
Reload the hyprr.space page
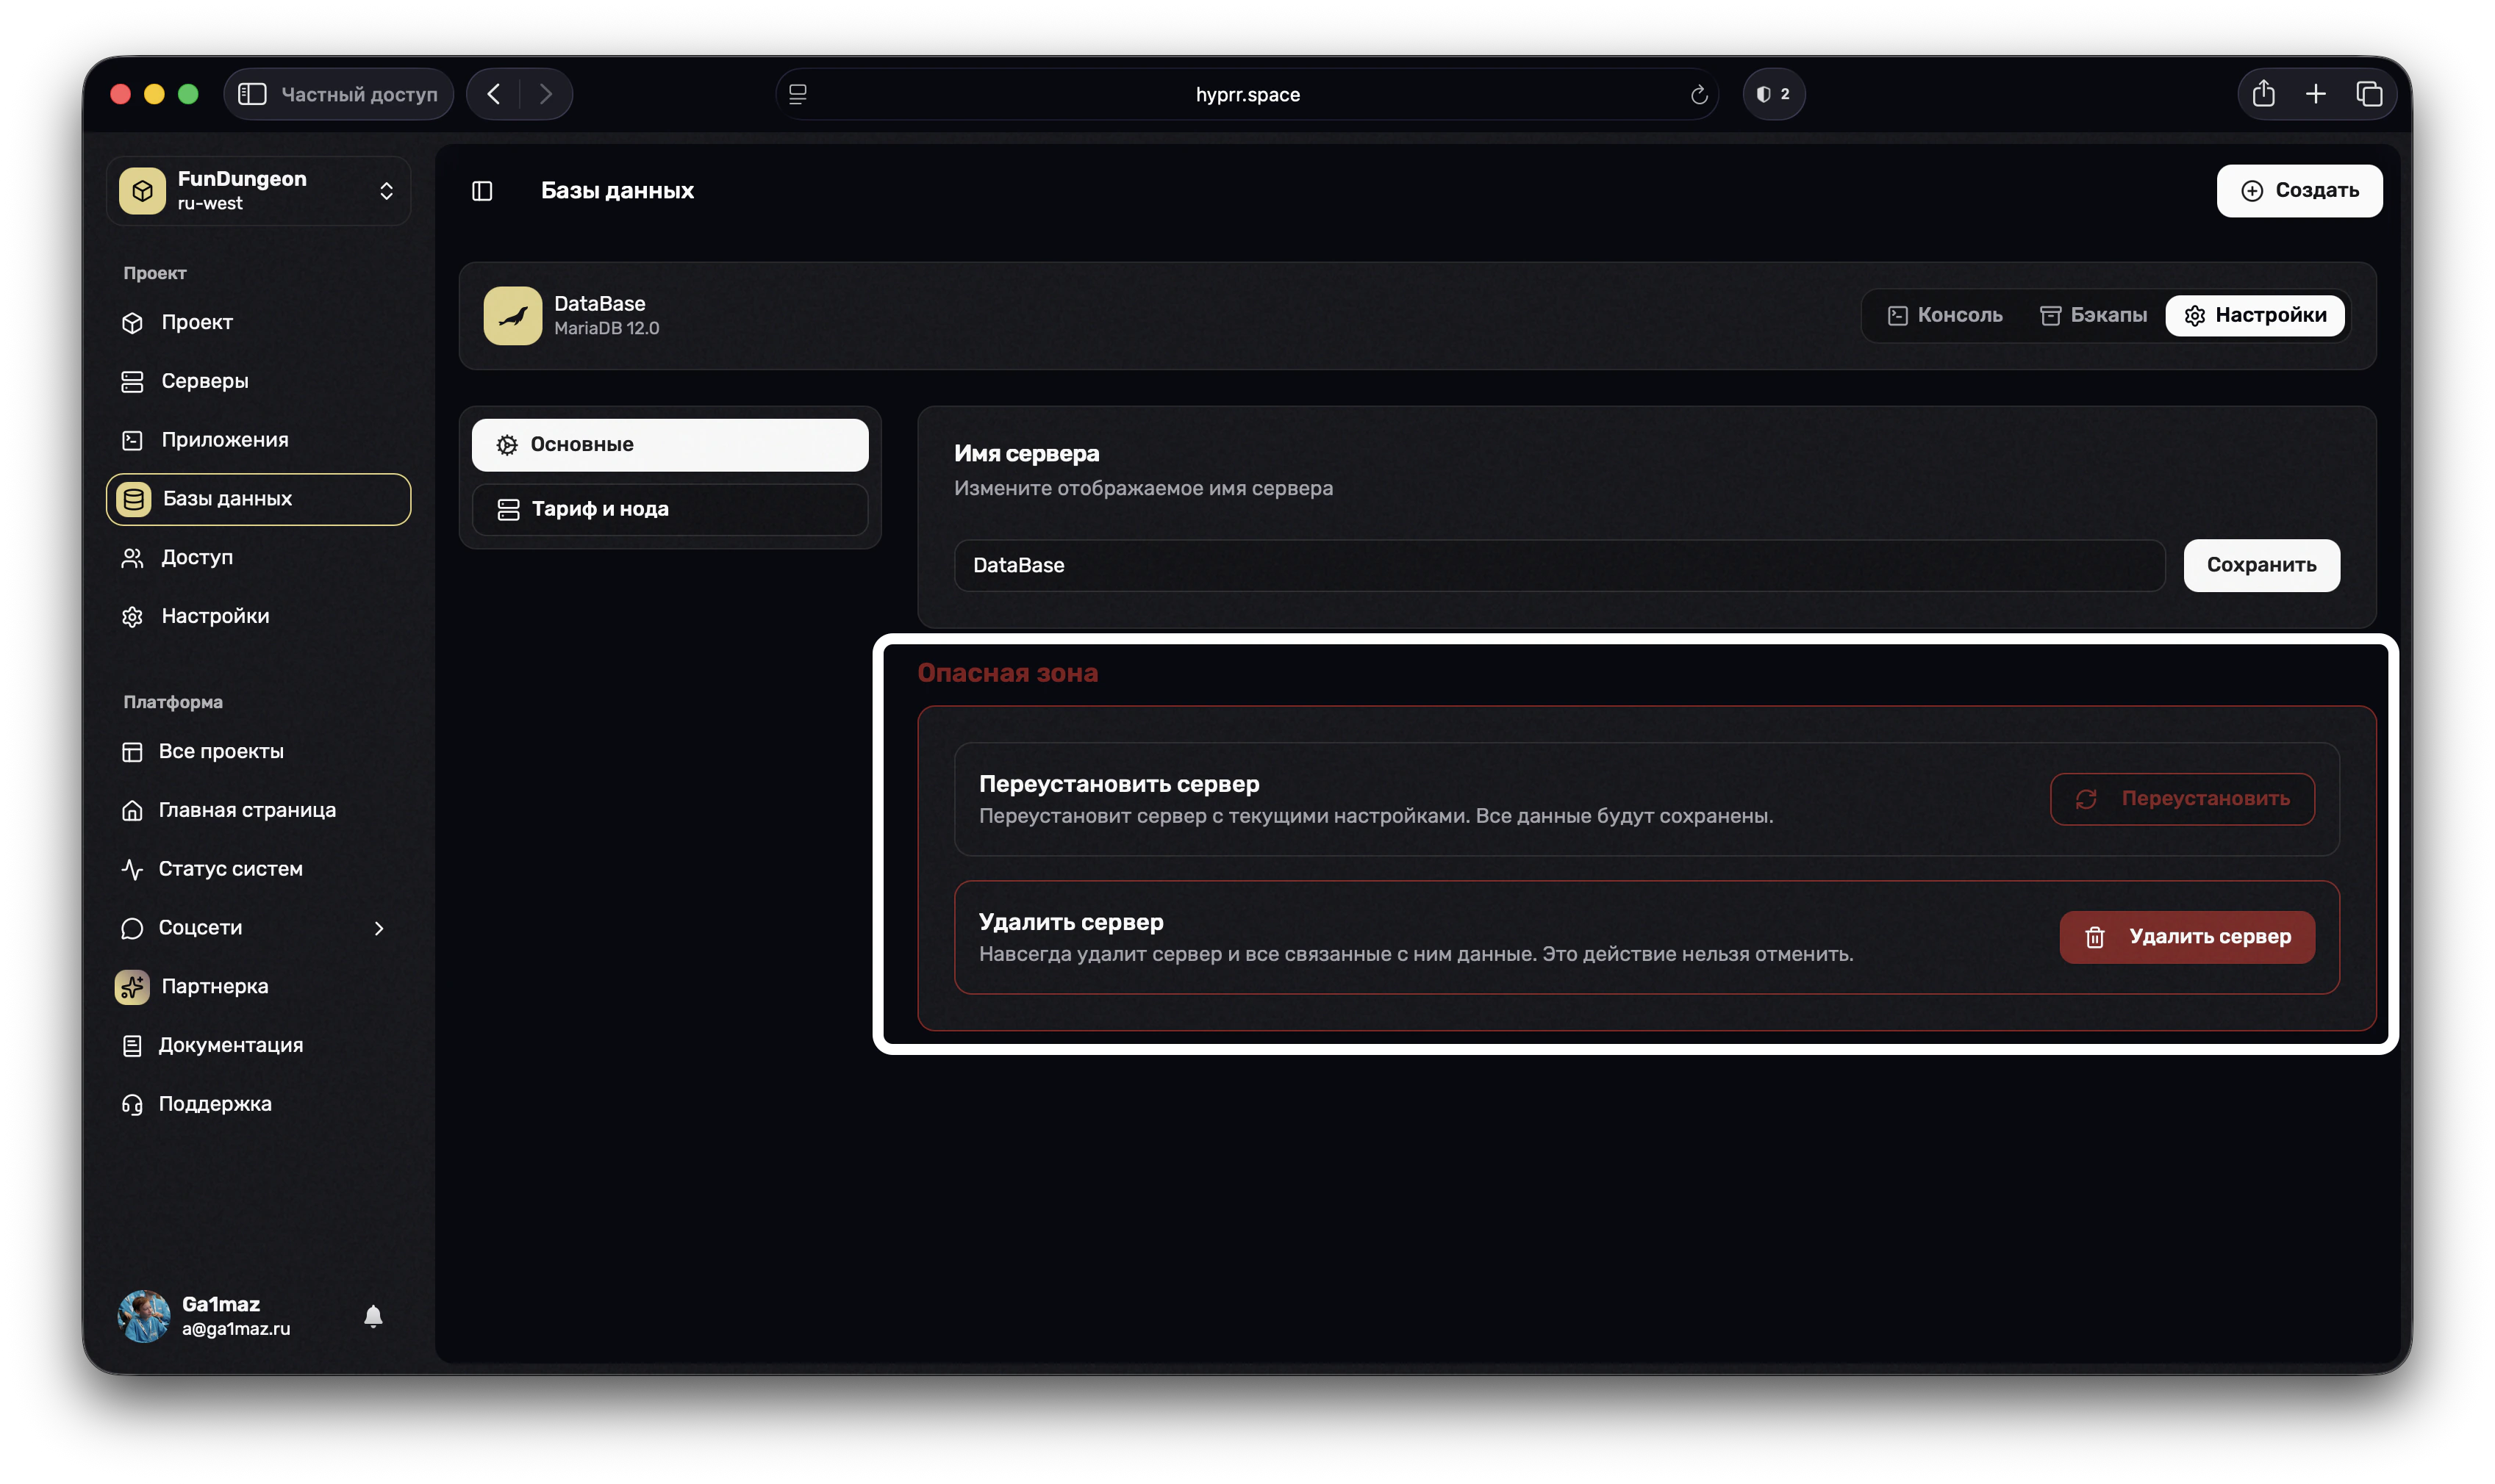[1699, 95]
